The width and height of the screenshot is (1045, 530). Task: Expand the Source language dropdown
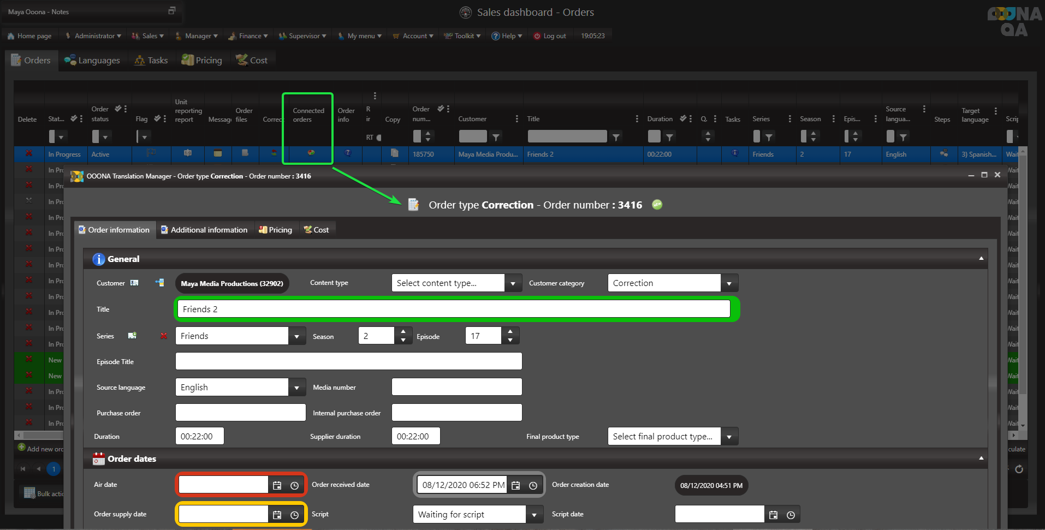(296, 388)
